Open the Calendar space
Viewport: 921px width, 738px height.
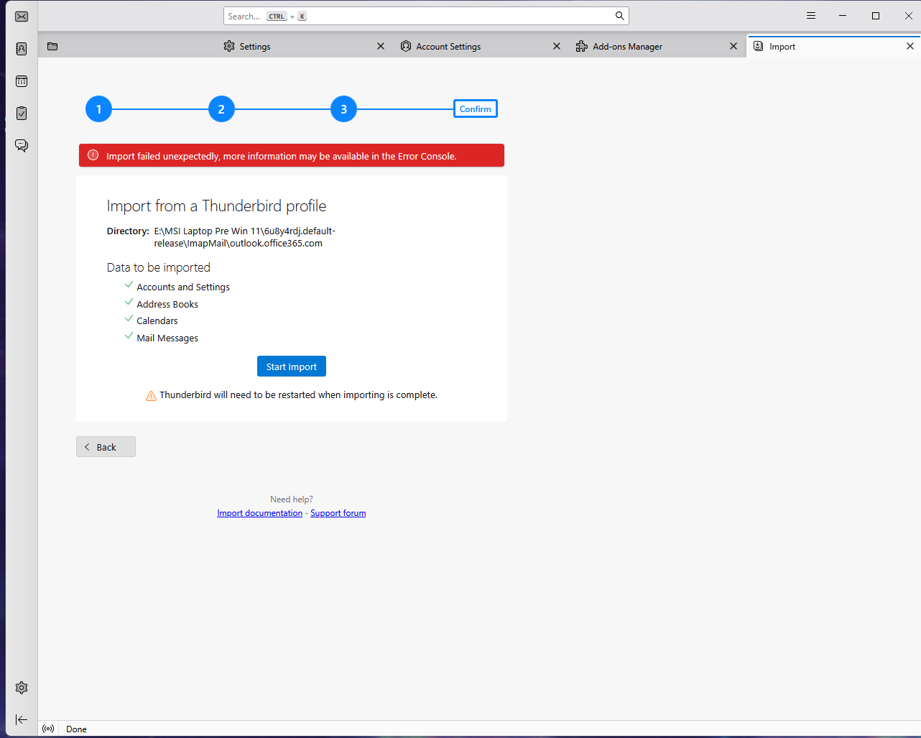(22, 81)
